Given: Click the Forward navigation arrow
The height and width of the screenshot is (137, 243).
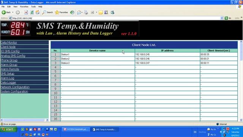Looking at the screenshot, I should [18, 13].
